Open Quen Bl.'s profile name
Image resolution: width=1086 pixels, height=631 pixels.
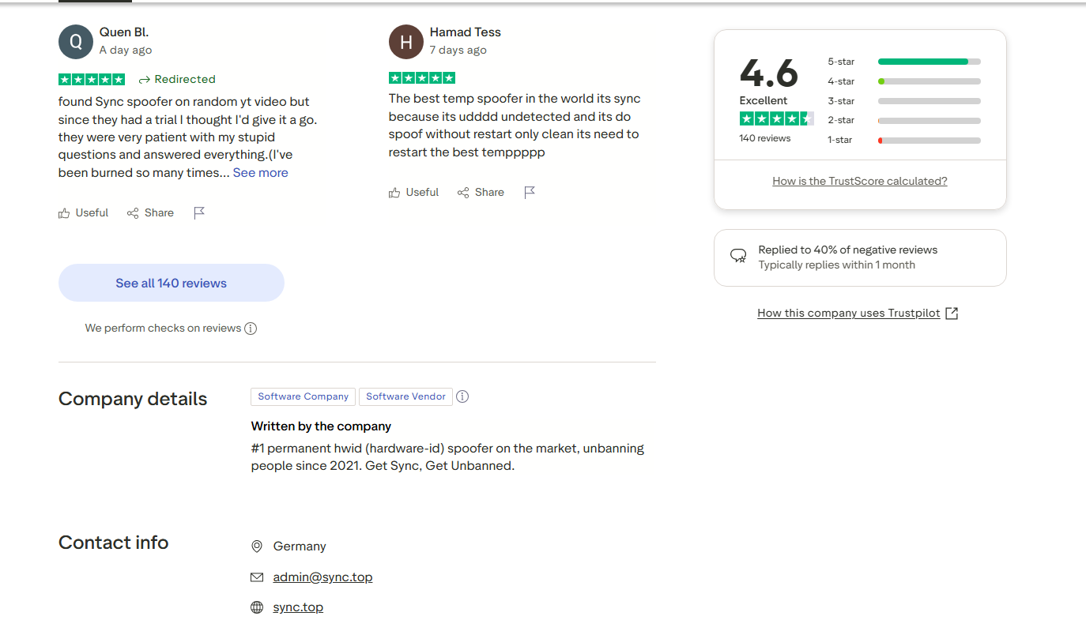click(124, 32)
